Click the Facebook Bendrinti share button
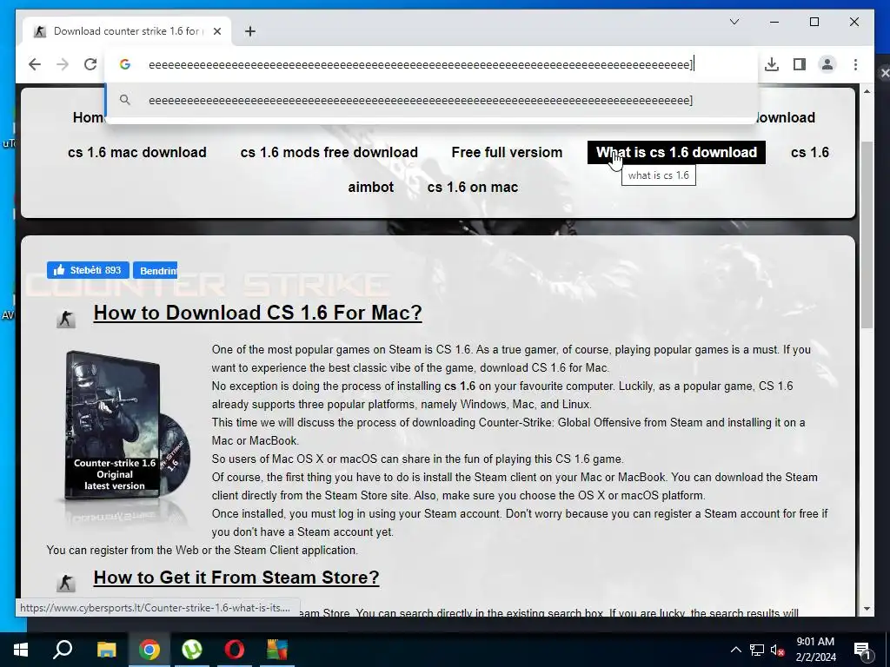890x667 pixels. 155,270
